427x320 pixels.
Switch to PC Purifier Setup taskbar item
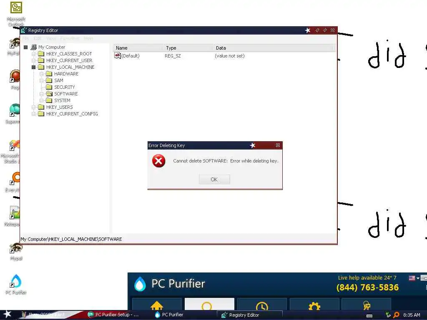click(114, 315)
